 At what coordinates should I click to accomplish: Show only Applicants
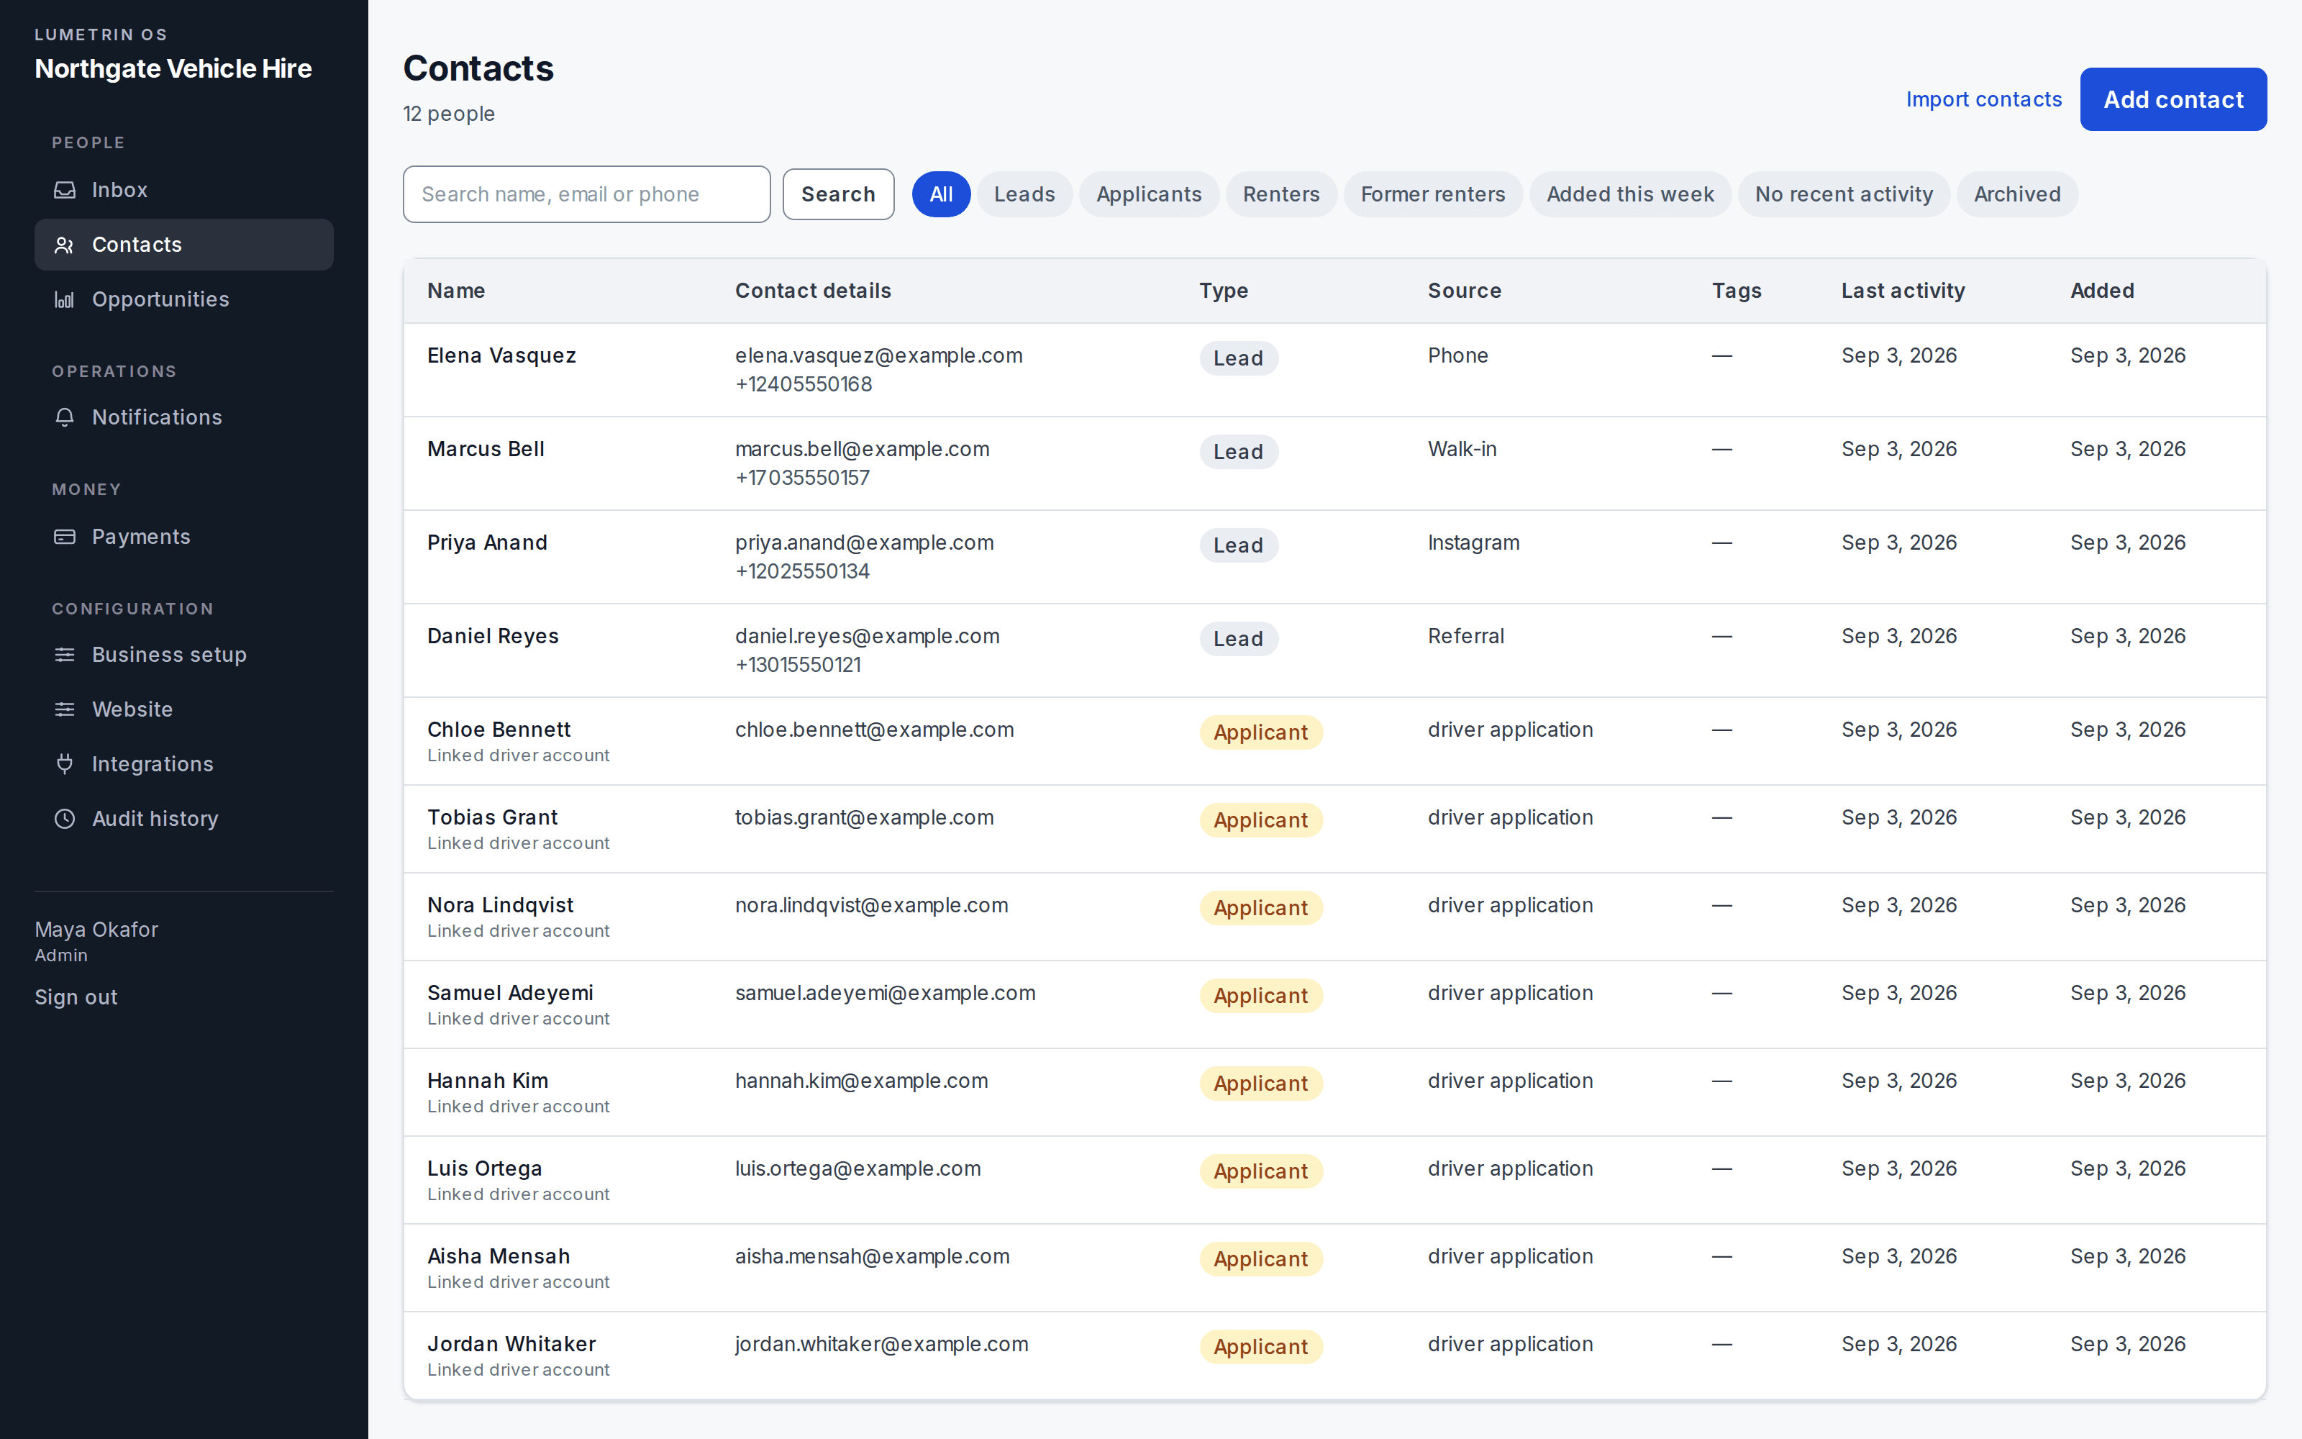click(x=1149, y=194)
